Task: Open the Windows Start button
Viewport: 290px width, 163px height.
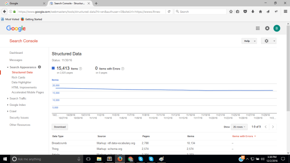Action: click(x=5, y=159)
